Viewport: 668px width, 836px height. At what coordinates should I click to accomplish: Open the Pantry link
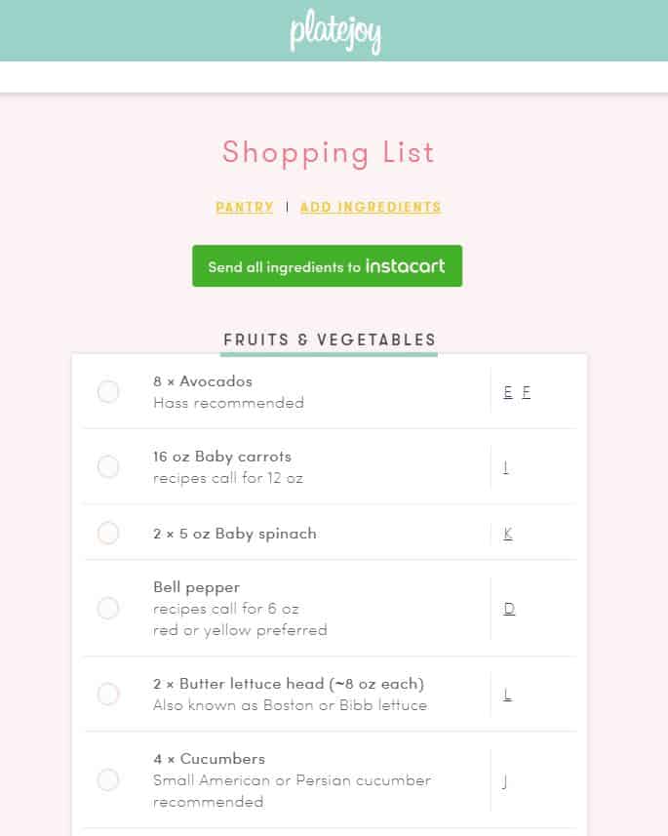click(x=244, y=207)
